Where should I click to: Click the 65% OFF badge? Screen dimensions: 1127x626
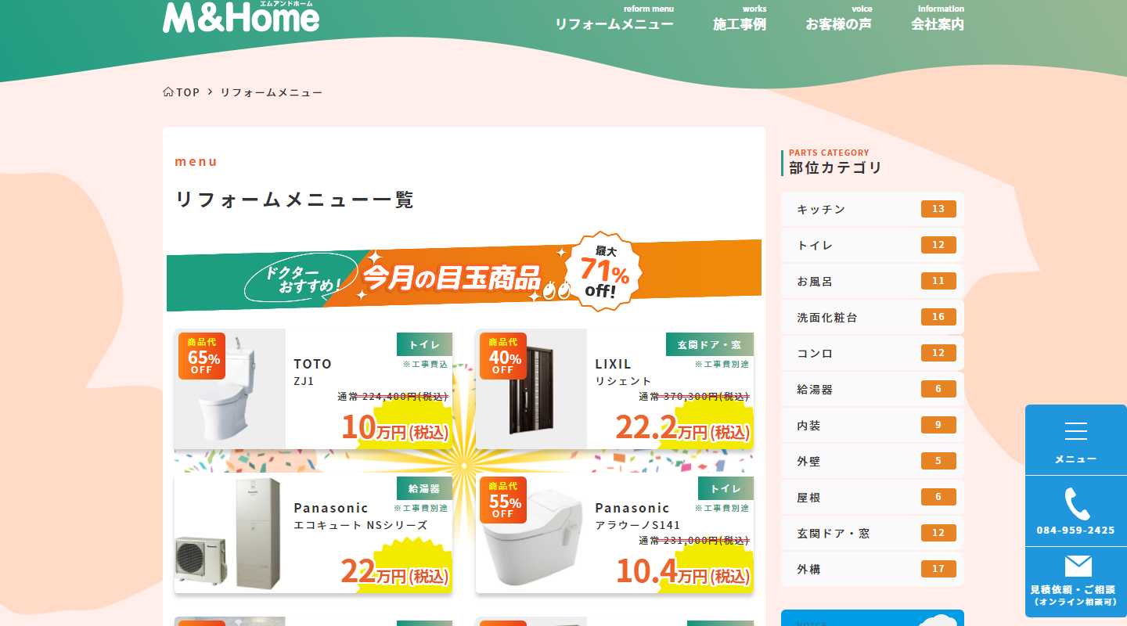tap(202, 356)
